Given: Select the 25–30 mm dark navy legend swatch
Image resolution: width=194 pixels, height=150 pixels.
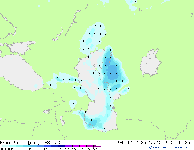Looking at the screenshot, I should pos(62,146).
